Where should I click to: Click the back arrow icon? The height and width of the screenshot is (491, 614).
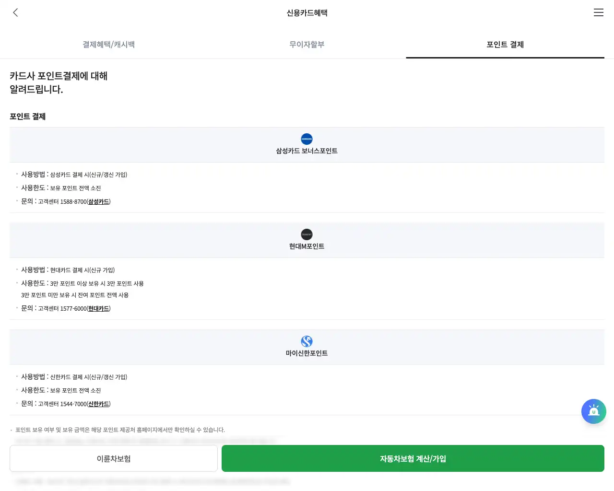coord(15,12)
